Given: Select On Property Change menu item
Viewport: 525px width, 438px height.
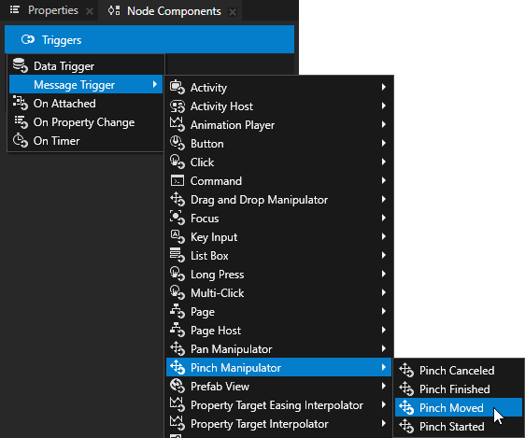Looking at the screenshot, I should [86, 122].
